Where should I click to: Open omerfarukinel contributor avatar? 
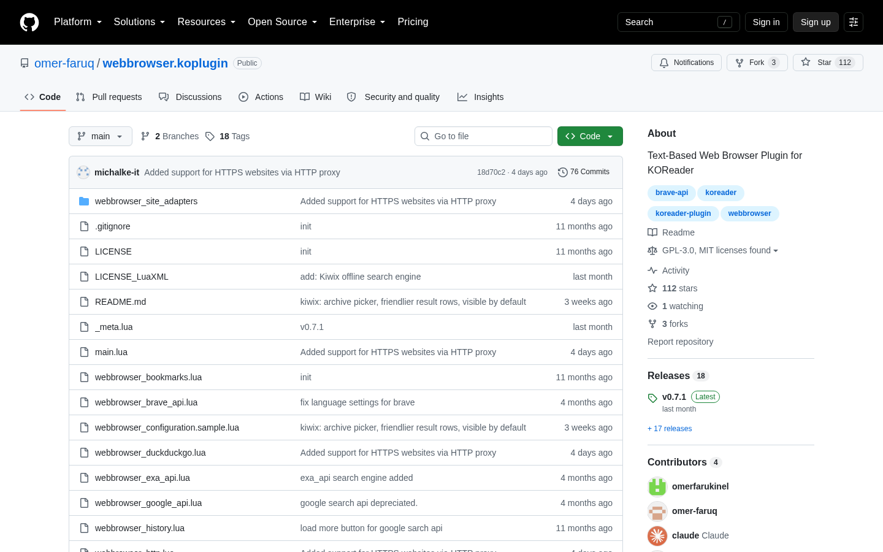[657, 486]
